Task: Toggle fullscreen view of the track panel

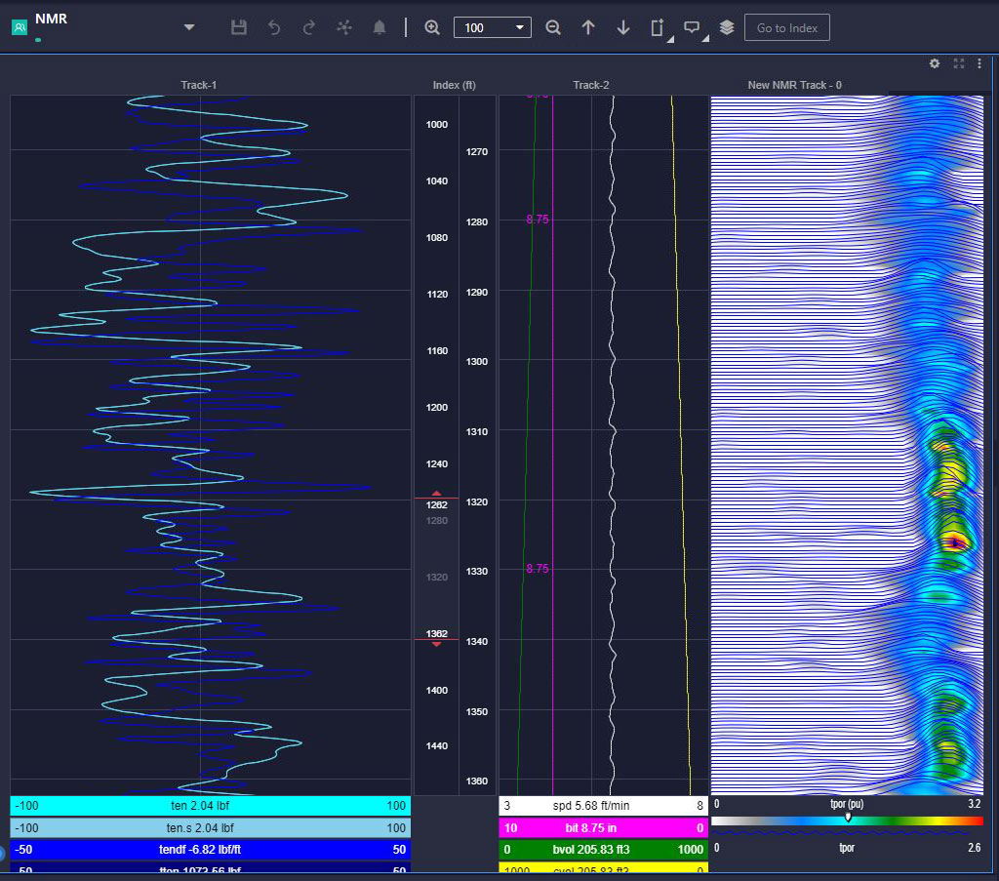Action: tap(957, 63)
